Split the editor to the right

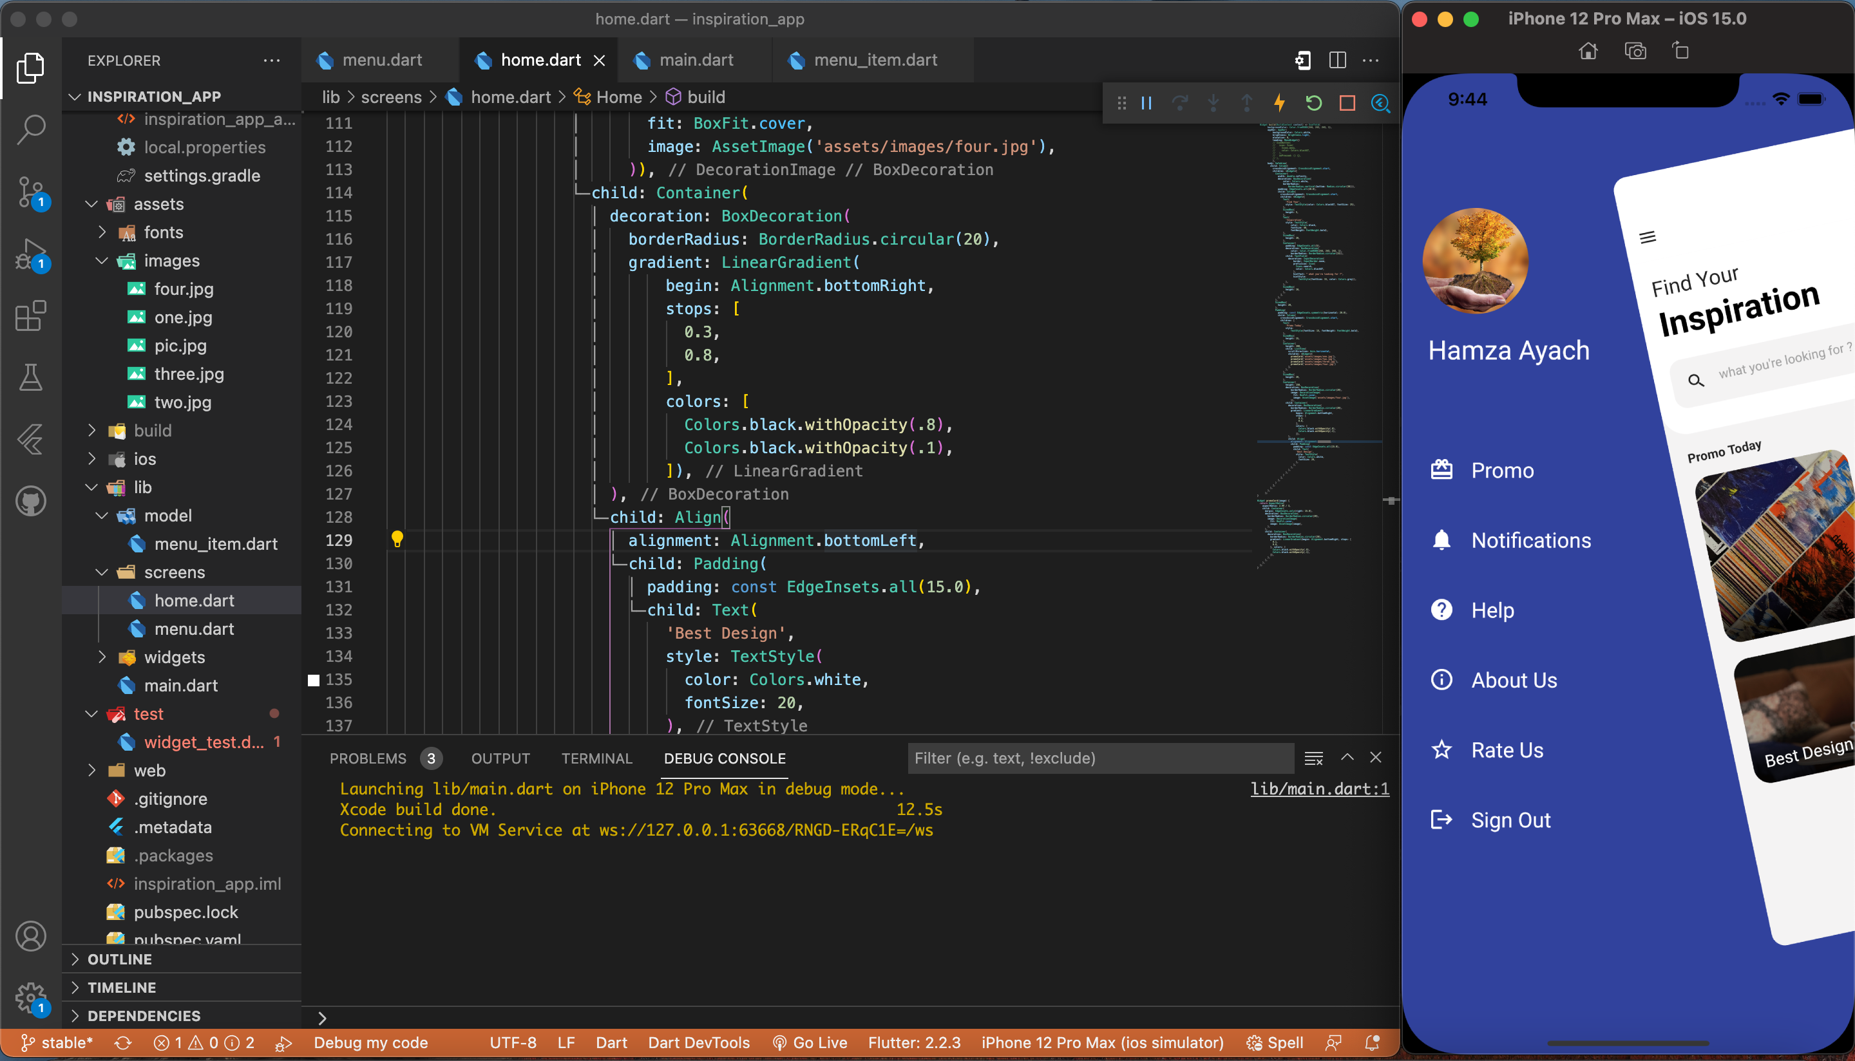1338,61
